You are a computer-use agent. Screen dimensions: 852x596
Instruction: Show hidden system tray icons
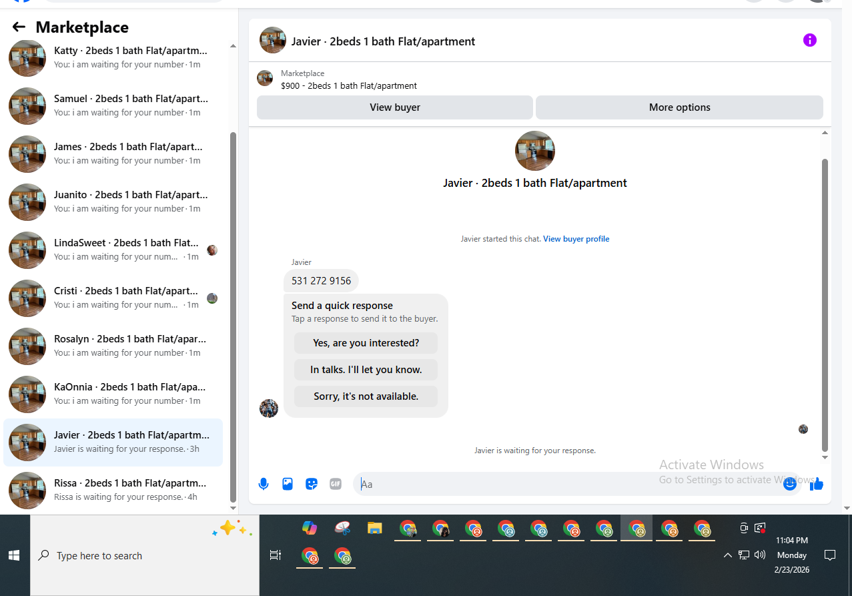(727, 555)
